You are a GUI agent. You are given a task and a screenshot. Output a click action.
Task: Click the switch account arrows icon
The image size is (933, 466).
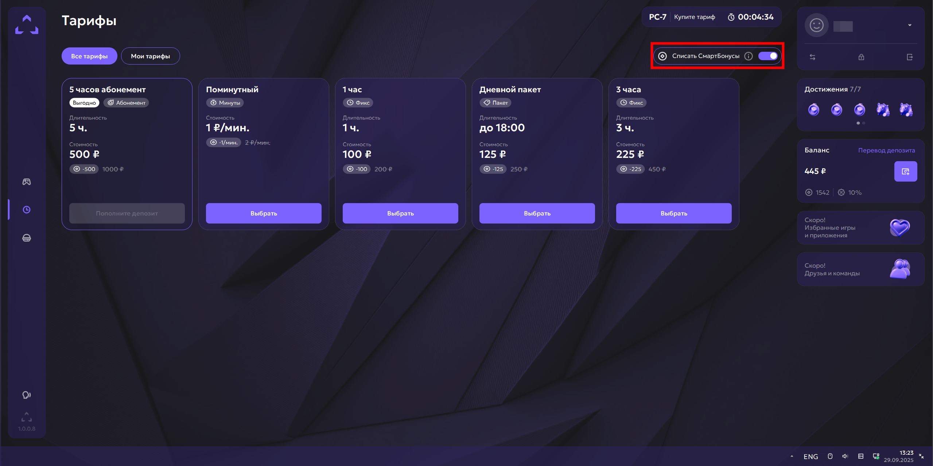[x=812, y=57]
